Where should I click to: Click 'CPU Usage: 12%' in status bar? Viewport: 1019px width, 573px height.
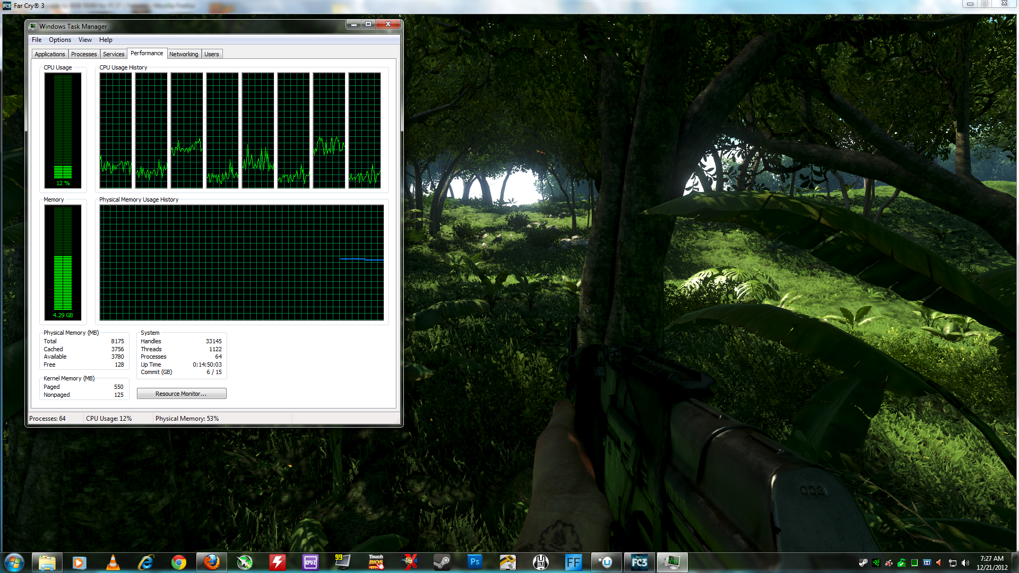109,419
